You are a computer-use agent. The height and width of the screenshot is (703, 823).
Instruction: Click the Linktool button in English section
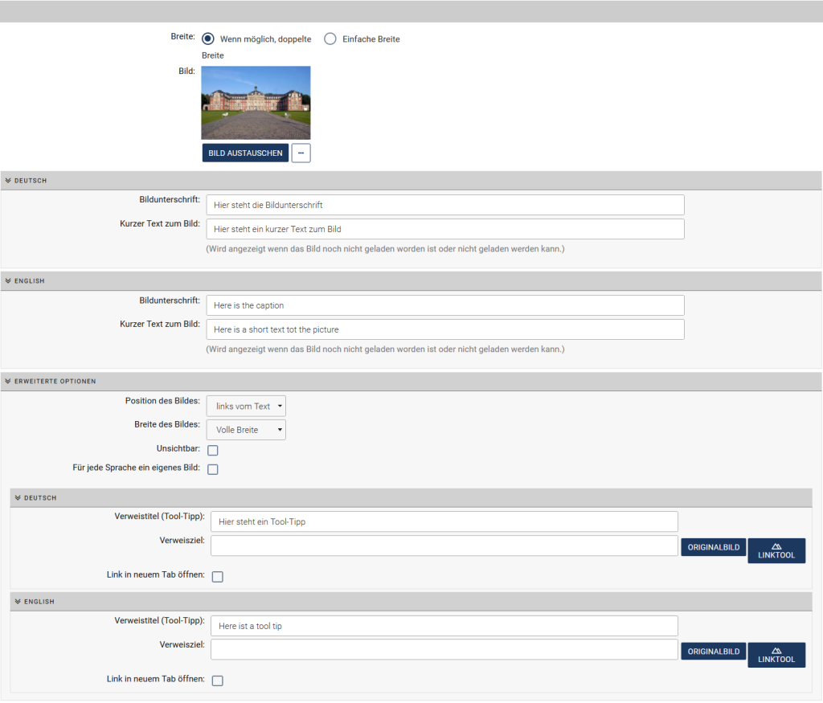776,655
